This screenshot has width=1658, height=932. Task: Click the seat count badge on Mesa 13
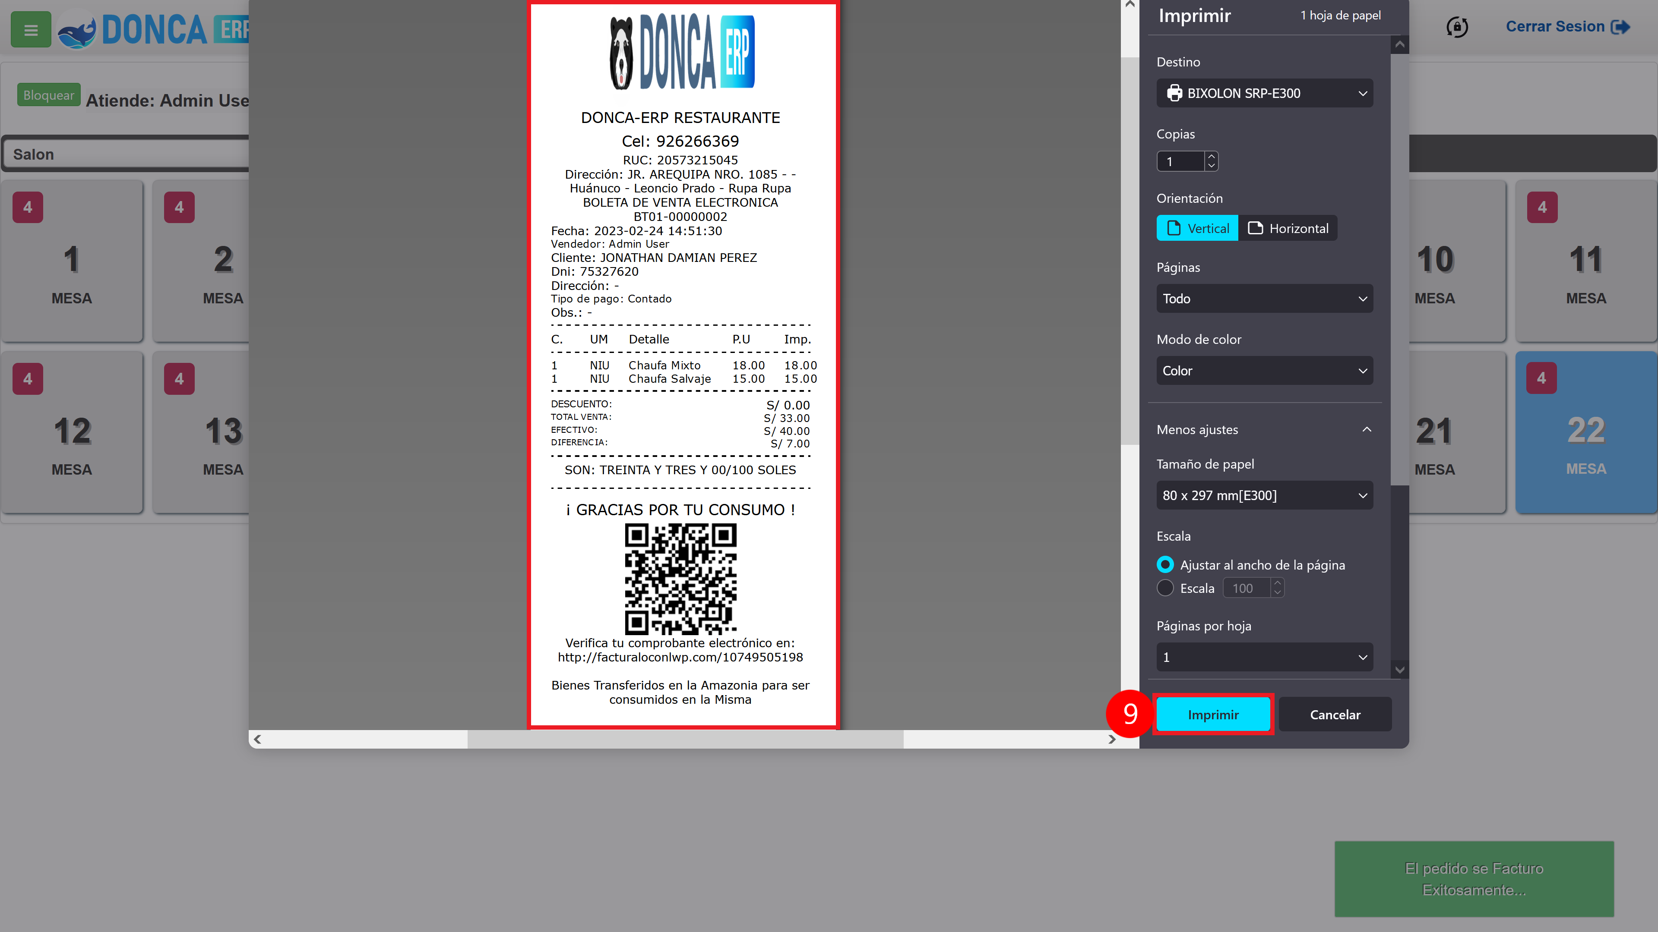[x=179, y=379]
